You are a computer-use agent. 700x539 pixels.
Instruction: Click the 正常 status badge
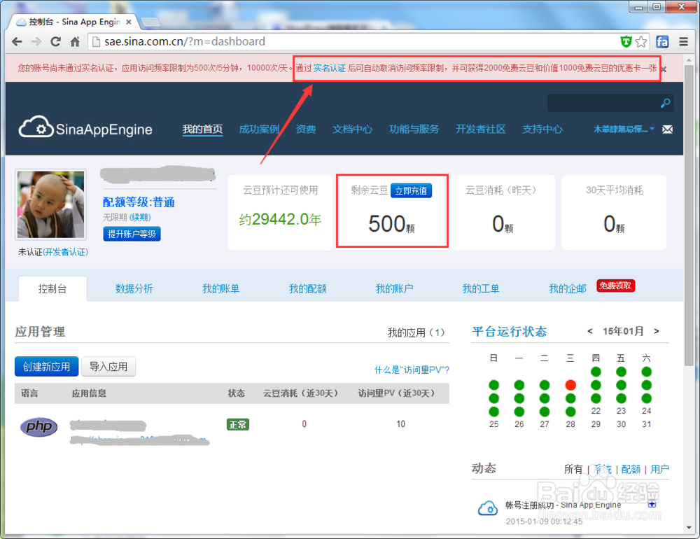(x=238, y=424)
